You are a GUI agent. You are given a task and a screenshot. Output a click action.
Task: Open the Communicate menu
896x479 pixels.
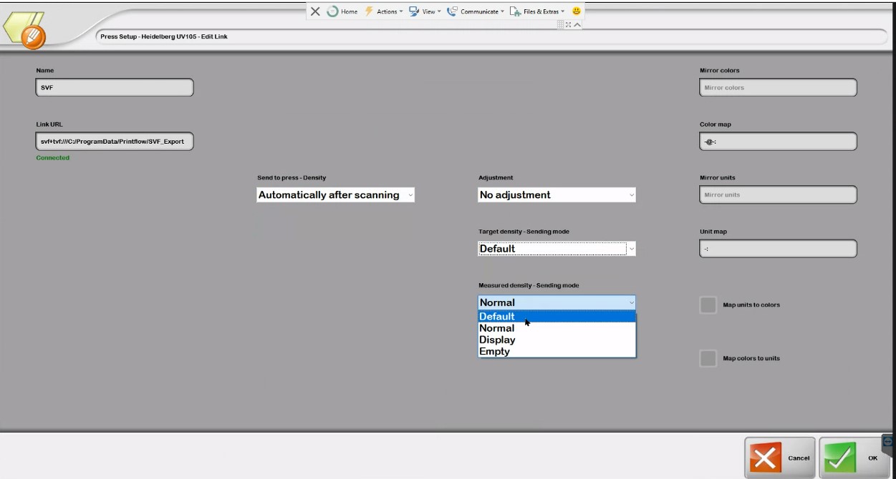[x=475, y=11]
